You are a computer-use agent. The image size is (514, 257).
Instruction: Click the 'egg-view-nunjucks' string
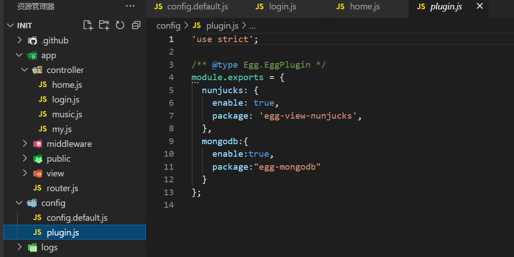[x=308, y=116]
